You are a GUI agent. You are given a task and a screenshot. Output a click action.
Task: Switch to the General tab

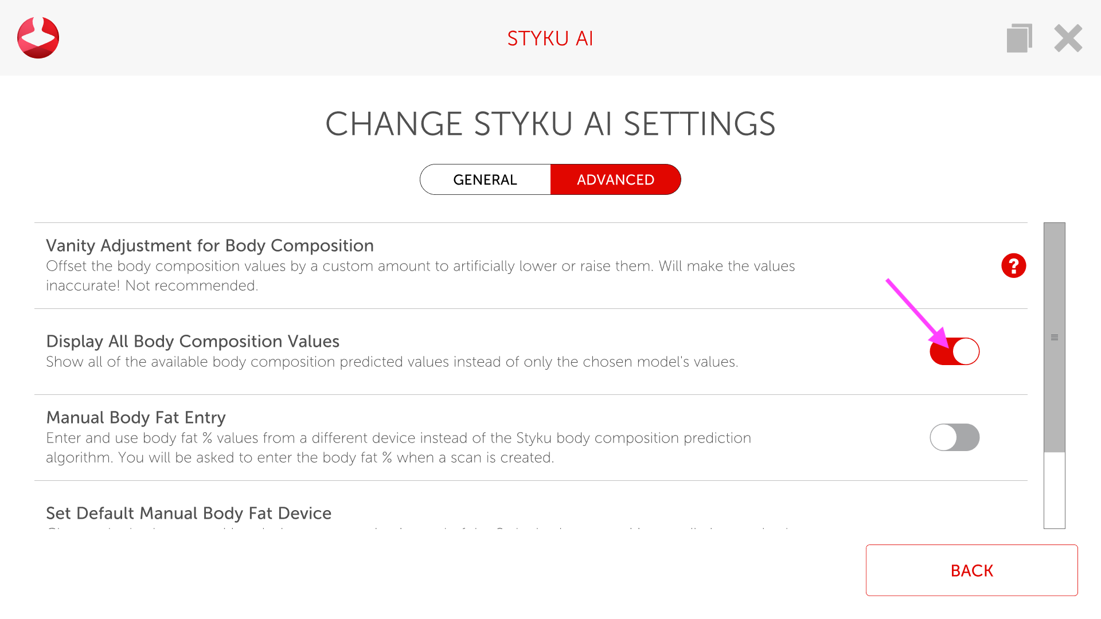(x=485, y=180)
